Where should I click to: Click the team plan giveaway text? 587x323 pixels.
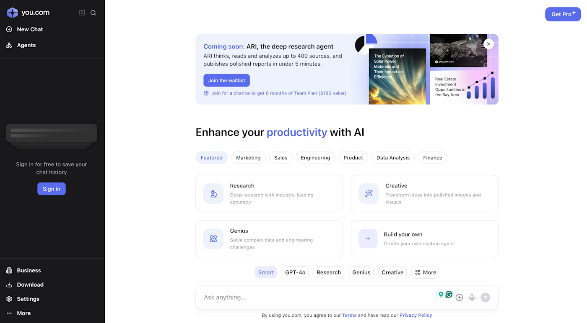pyautogui.click(x=279, y=93)
